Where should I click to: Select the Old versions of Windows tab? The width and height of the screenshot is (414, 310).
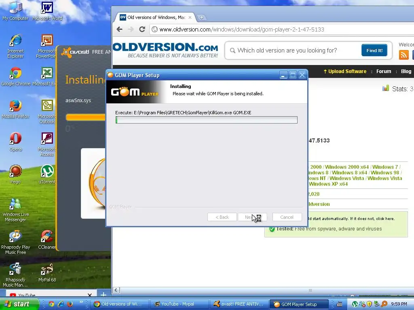point(156,17)
